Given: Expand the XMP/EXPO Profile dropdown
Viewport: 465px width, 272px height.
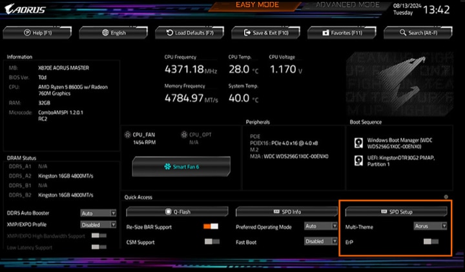Looking at the screenshot, I should pos(98,224).
